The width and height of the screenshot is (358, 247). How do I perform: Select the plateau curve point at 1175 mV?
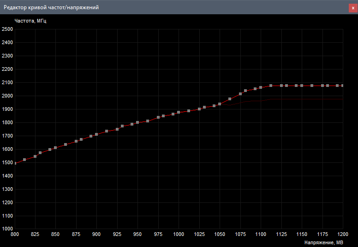pyautogui.click(x=322, y=86)
